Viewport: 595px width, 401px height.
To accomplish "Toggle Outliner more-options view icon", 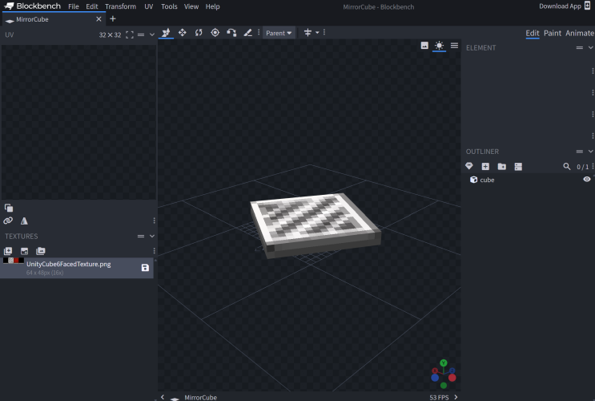I will point(518,167).
